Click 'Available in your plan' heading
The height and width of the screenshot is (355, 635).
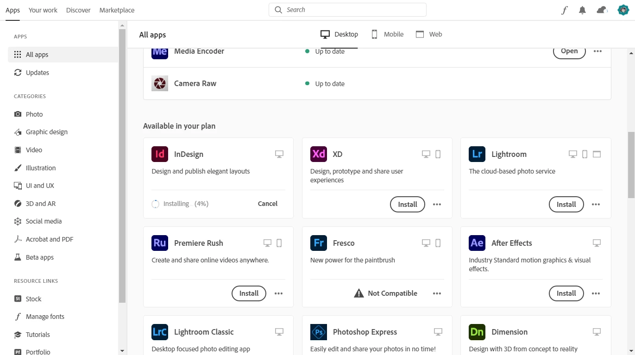pos(179,126)
